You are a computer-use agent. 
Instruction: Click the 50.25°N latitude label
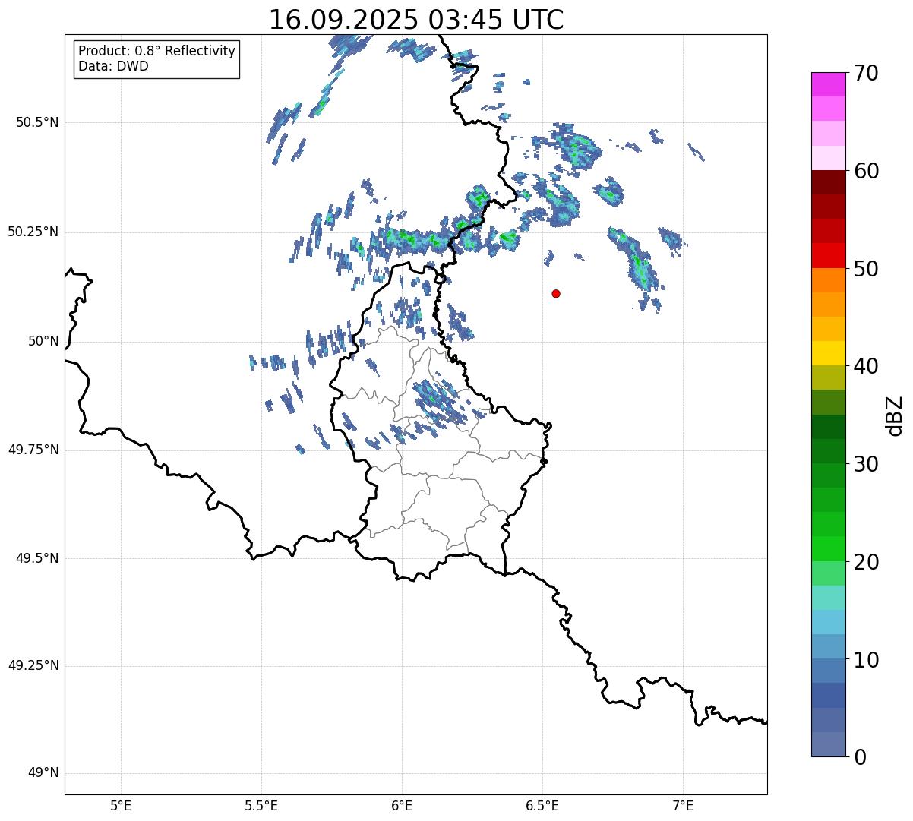[33, 232]
